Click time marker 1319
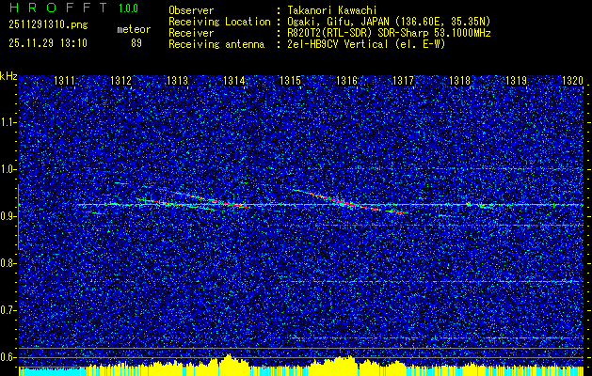The image size is (592, 376). point(516,80)
